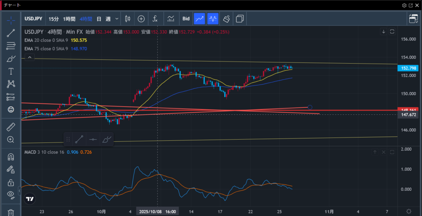Select the Fibonacci retracement tool
This screenshot has height=216, width=422.
click(11, 46)
